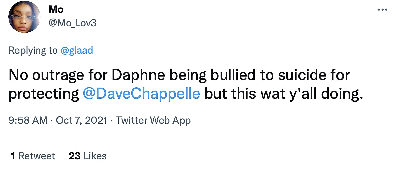
Task: Click the bold "23" likes count
Action: pyautogui.click(x=74, y=156)
